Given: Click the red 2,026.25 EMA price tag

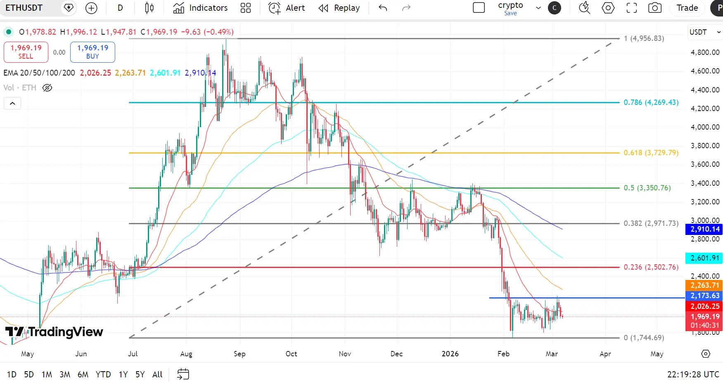Looking at the screenshot, I should pos(705,306).
